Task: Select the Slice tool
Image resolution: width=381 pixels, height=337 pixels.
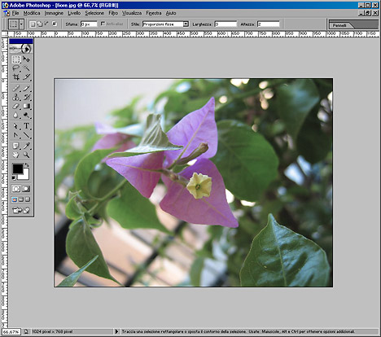Action: click(26, 77)
